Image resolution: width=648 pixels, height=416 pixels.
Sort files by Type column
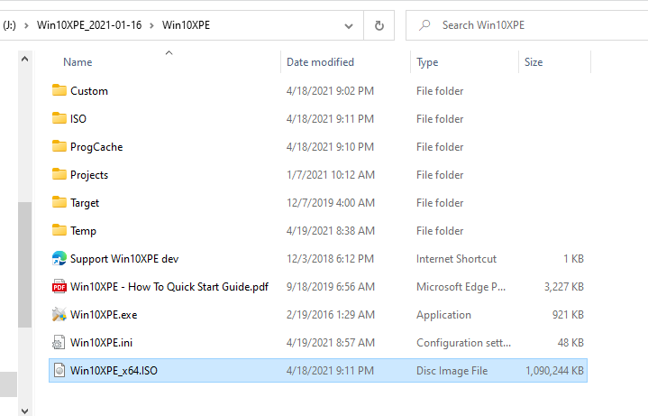click(427, 62)
